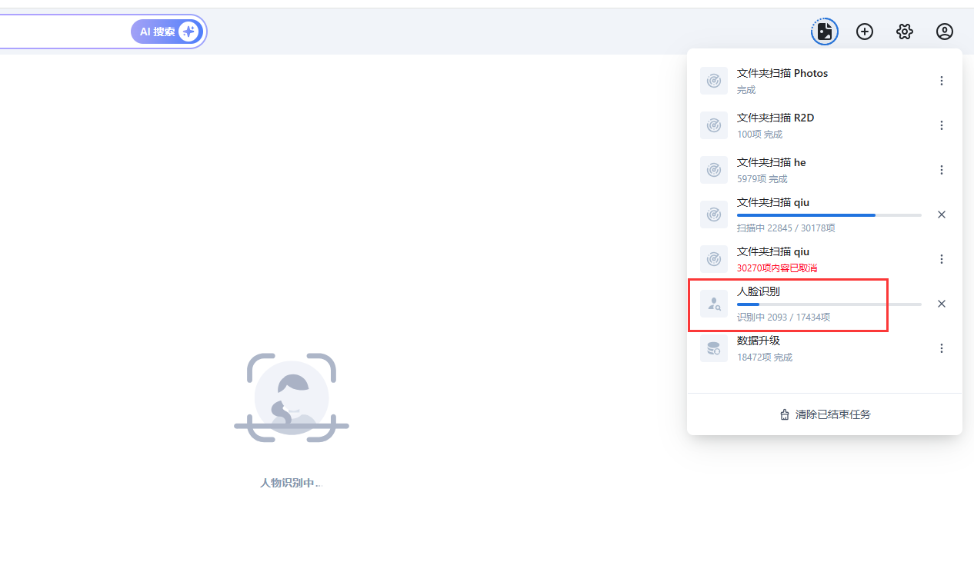Click 识别中 2093 / 17434项 status

[783, 318]
